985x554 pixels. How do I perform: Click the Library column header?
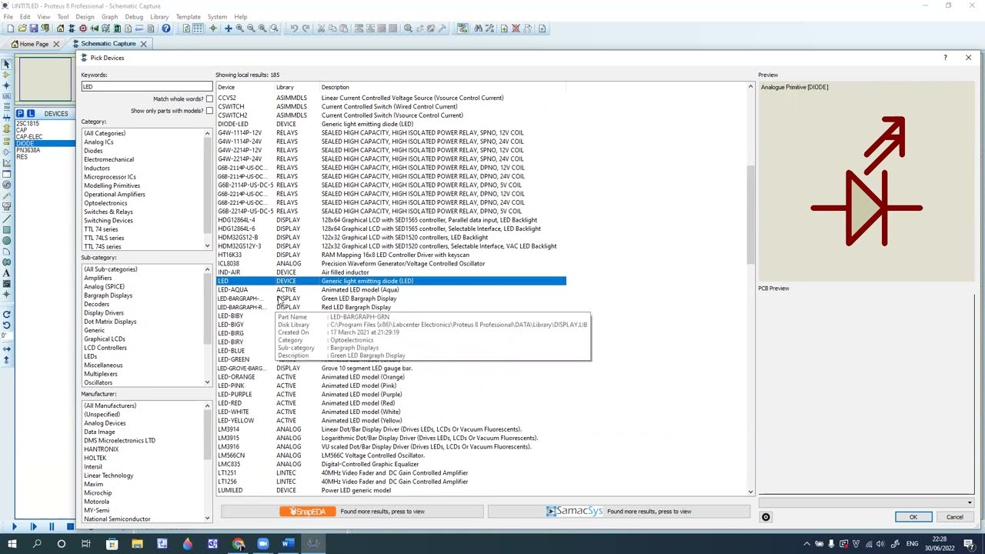coord(285,87)
